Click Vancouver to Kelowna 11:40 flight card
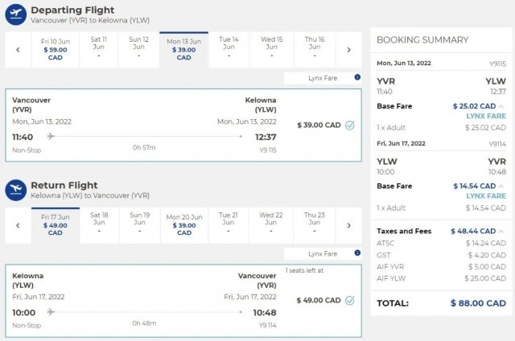Viewport: 515px width, 341px height. click(183, 125)
